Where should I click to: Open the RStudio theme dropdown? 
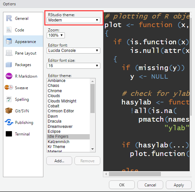(73, 20)
